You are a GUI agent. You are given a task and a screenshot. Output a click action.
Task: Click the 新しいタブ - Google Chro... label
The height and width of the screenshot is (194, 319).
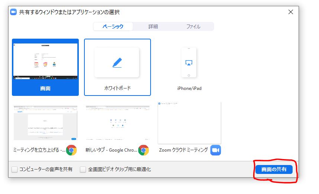(111, 150)
